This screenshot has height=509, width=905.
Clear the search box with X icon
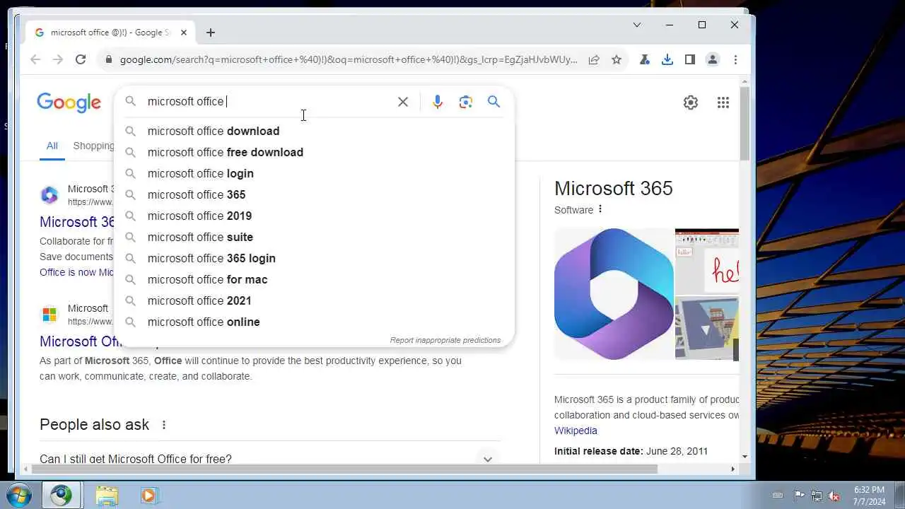point(403,102)
